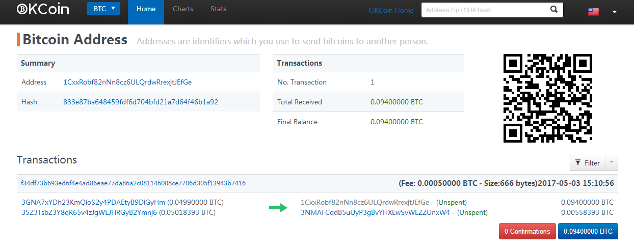
Task: Click the US flag language icon
Action: point(593,12)
